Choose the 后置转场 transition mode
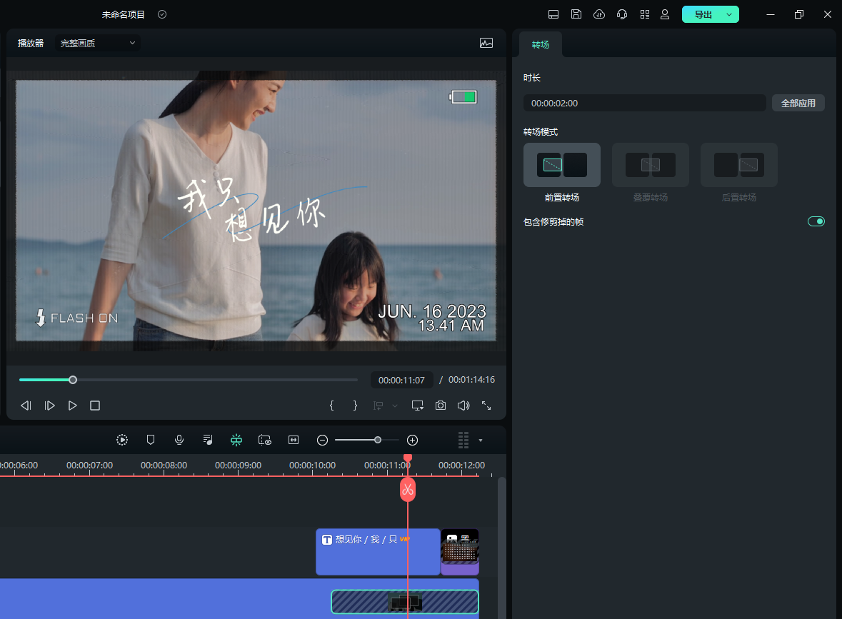This screenshot has width=842, height=619. (739, 165)
